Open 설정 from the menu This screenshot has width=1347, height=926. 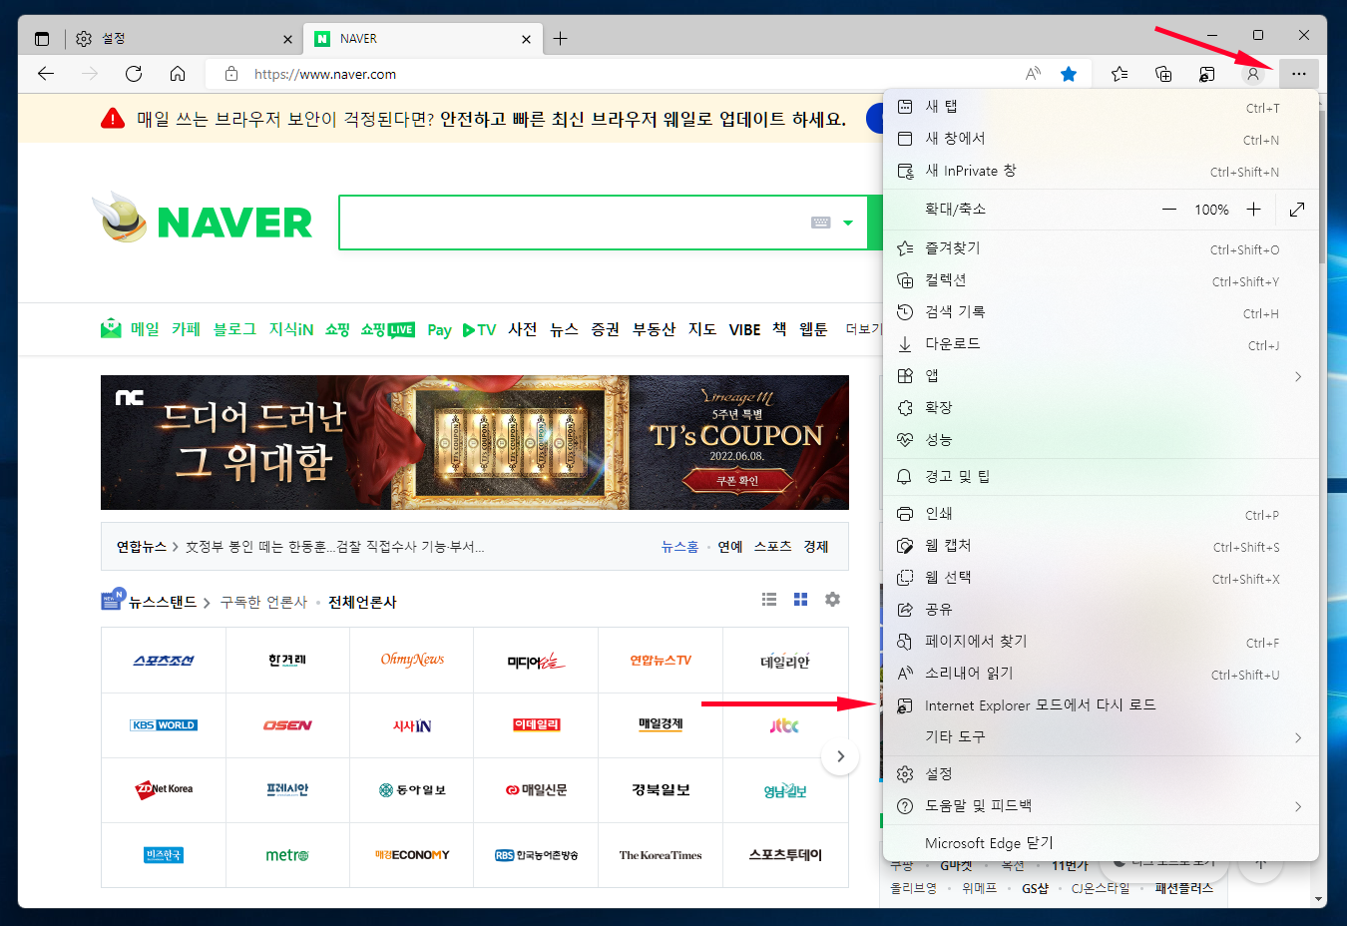[x=1101, y=774]
